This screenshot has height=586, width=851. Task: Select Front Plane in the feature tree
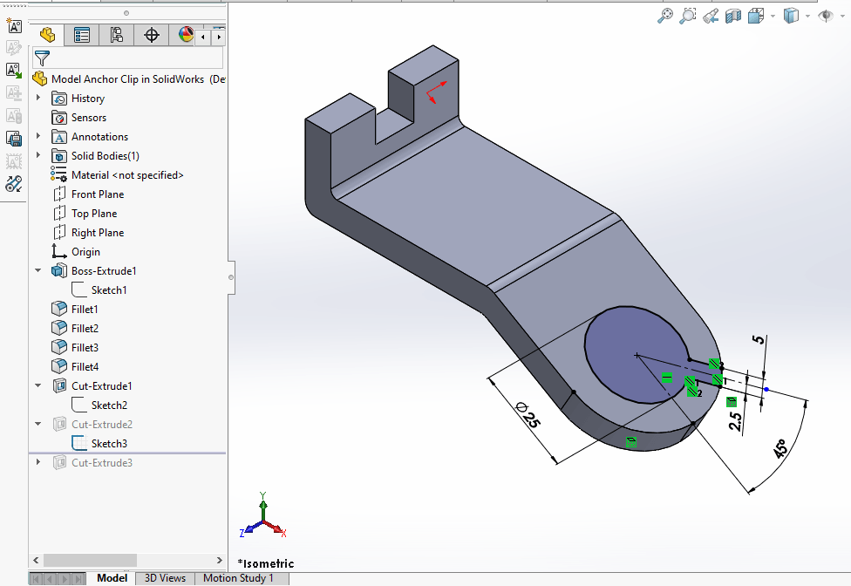click(97, 194)
